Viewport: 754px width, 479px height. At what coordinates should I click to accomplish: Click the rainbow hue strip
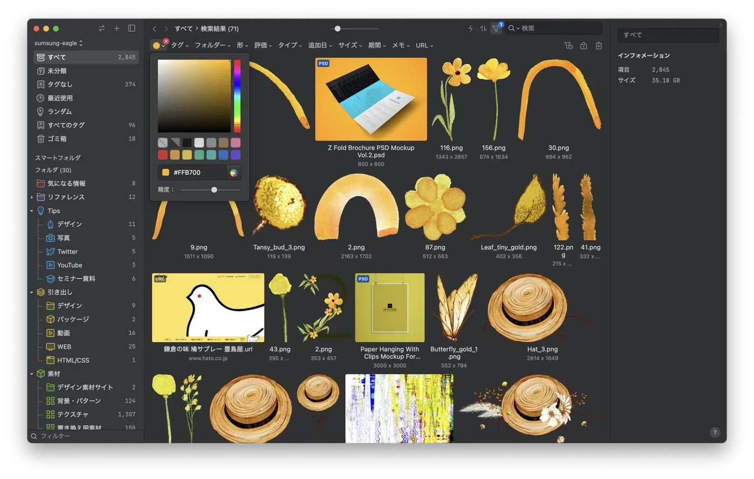click(x=237, y=96)
